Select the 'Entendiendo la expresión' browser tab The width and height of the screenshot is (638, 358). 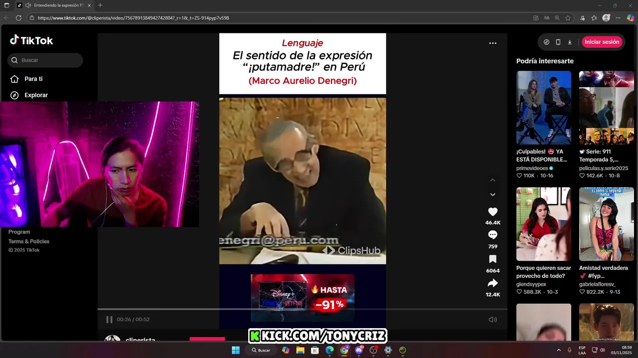click(x=55, y=5)
